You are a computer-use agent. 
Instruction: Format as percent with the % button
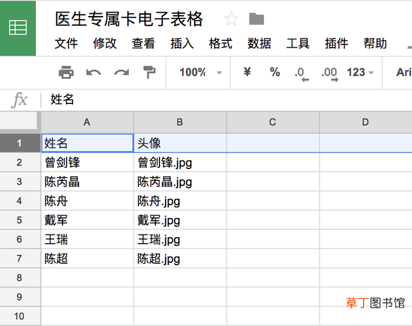[x=275, y=72]
